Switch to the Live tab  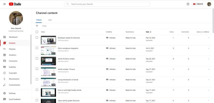pos(50,20)
